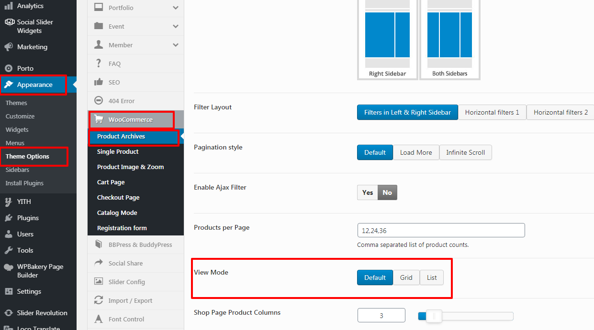
Task: Open Widgets under Appearance
Action: [17, 129]
